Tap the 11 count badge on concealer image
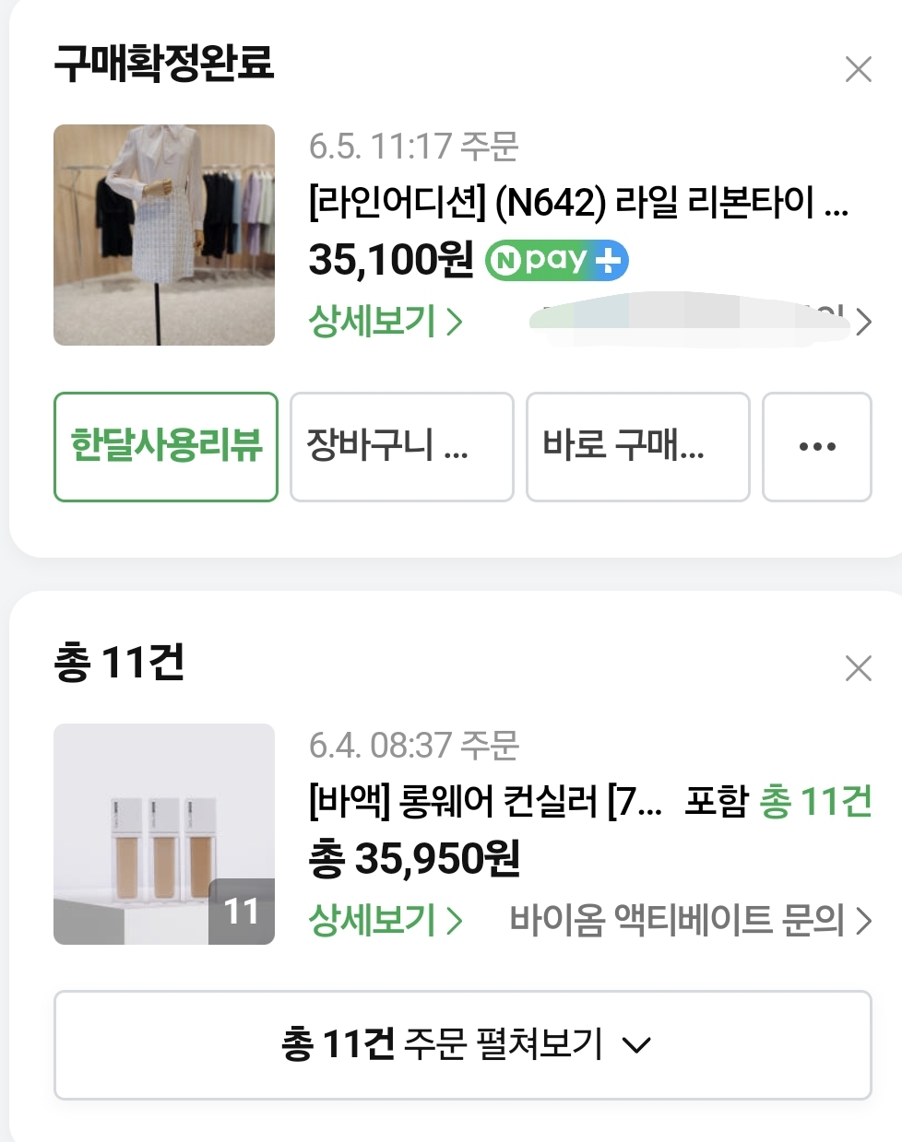This screenshot has width=902, height=1142. [x=242, y=912]
